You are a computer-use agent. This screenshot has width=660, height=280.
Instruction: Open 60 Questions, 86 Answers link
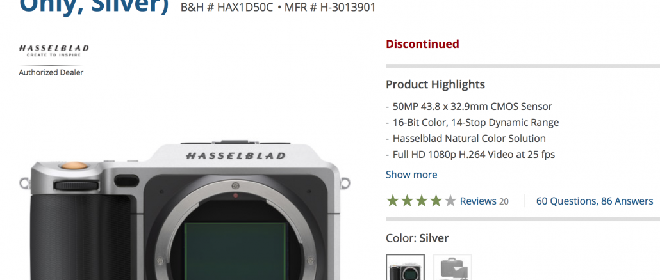(x=595, y=201)
